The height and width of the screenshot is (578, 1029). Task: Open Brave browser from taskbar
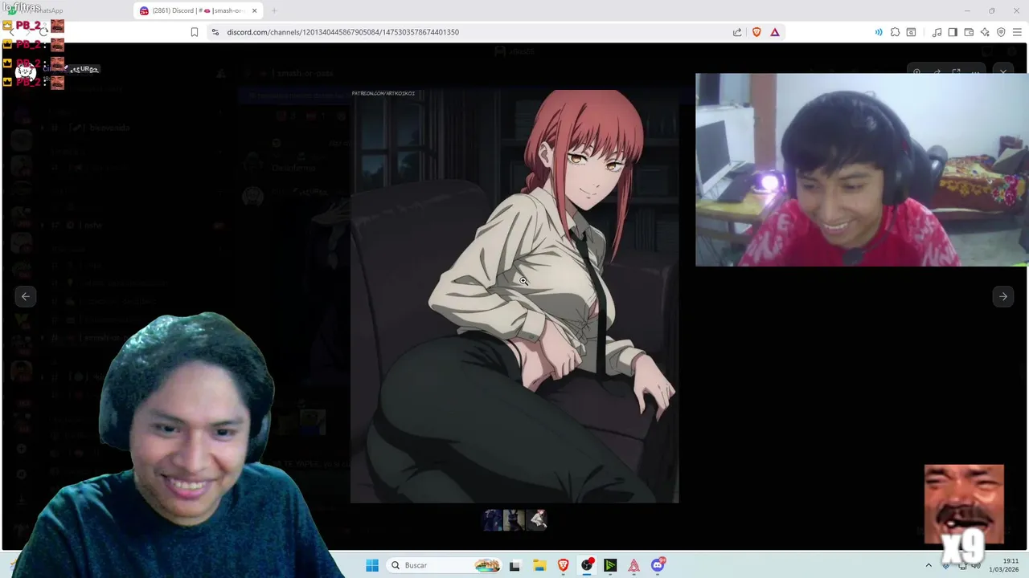(x=563, y=565)
